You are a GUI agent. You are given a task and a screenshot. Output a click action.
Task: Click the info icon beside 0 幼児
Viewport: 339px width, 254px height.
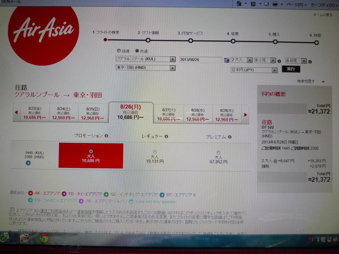(x=310, y=62)
